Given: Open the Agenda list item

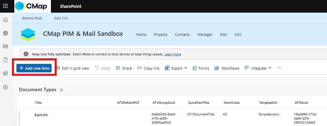Looking at the screenshot, I should [41, 115].
